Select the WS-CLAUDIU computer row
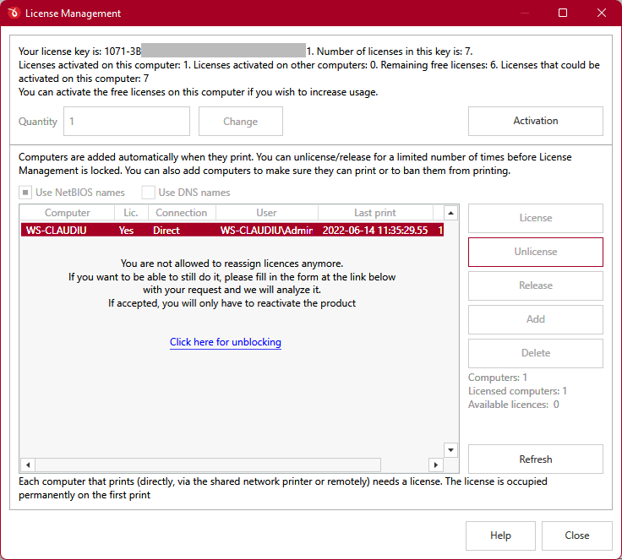The height and width of the screenshot is (560, 622). tap(232, 231)
